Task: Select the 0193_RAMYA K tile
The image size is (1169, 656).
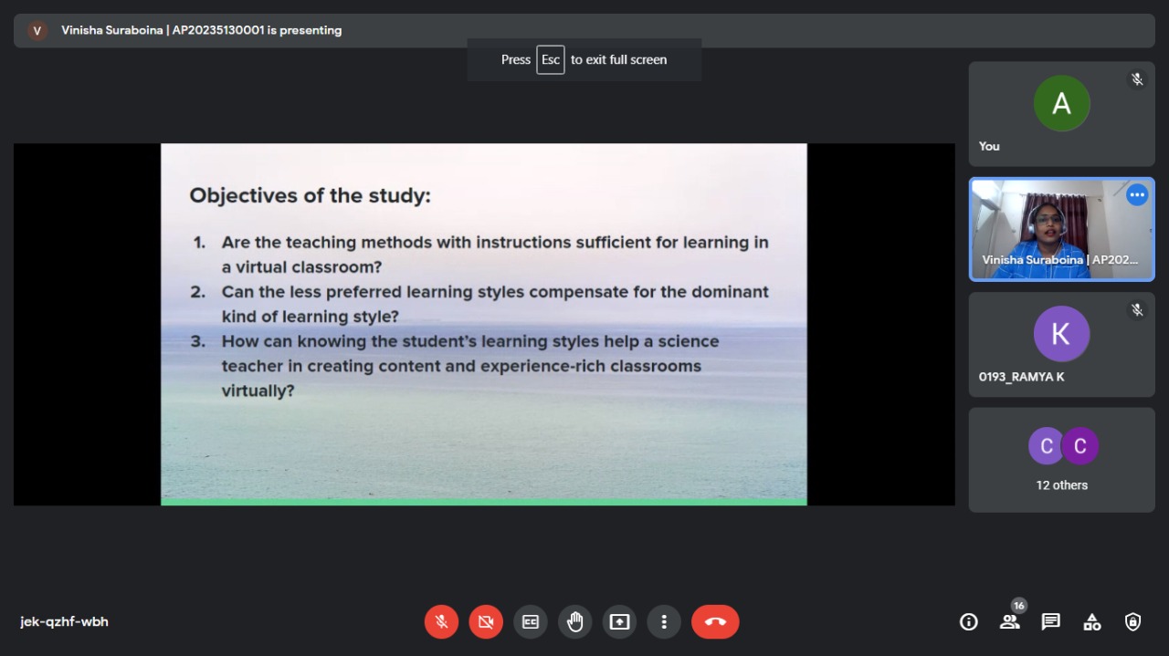Action: tap(1061, 345)
